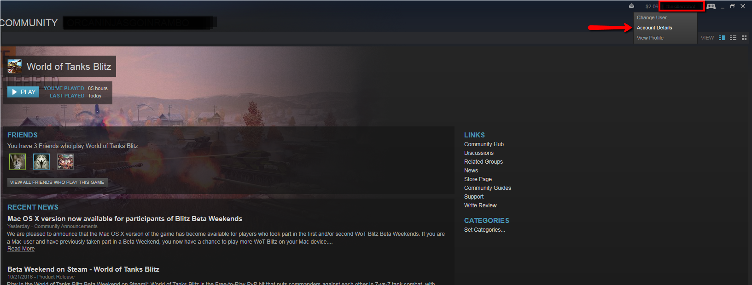
Task: Open the Related Groups link
Action: (484, 162)
